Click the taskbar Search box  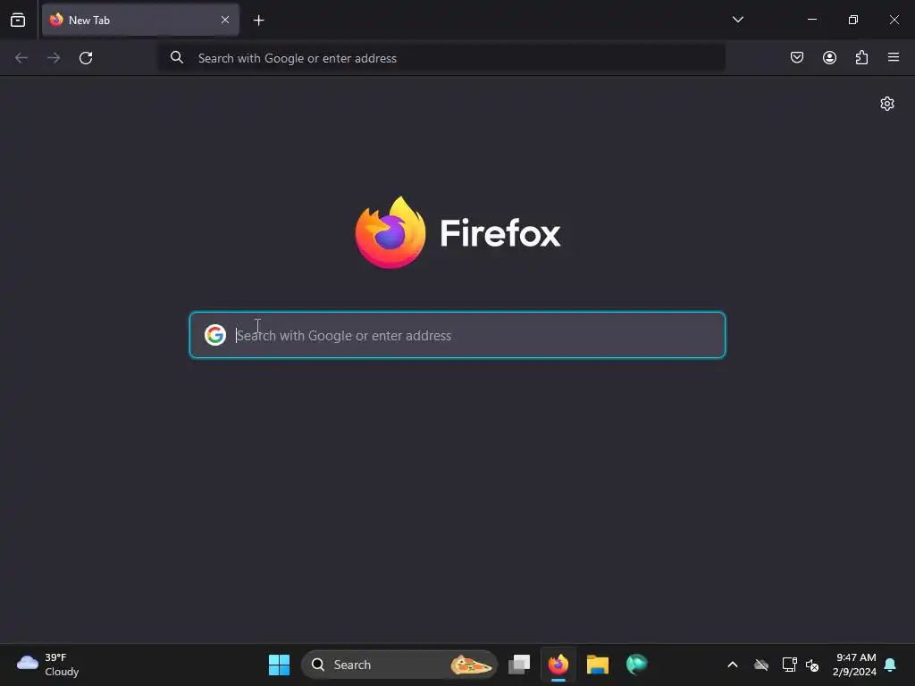(x=399, y=665)
